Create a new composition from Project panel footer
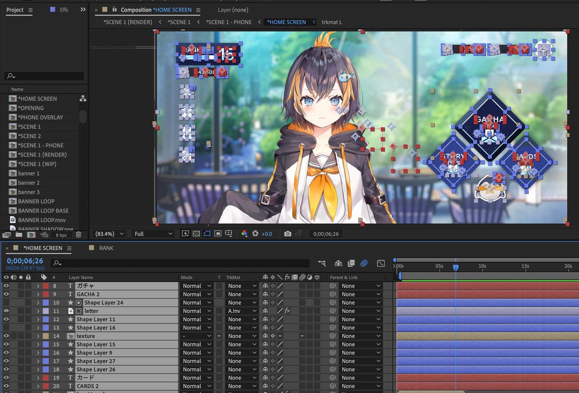 tap(31, 235)
